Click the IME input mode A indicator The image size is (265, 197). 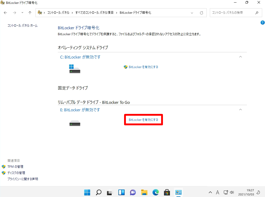218,192
